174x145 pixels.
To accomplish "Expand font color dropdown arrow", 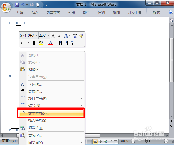I will (x=55, y=43).
